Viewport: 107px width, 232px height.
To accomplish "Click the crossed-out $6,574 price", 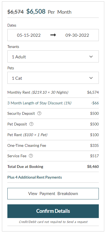I will click(16, 12).
